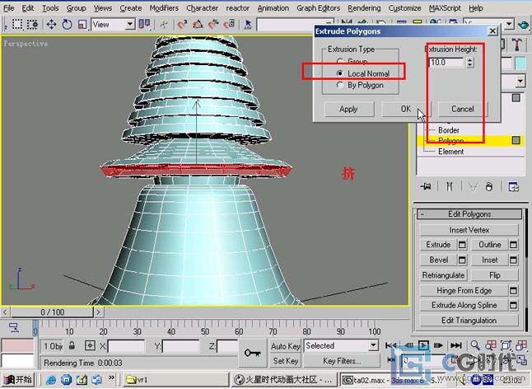Open Inset settings dialog box icon
The height and width of the screenshot is (389, 532).
[513, 260]
